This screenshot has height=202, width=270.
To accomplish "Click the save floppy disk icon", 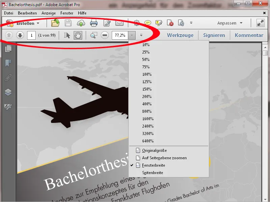I will tap(68, 23).
